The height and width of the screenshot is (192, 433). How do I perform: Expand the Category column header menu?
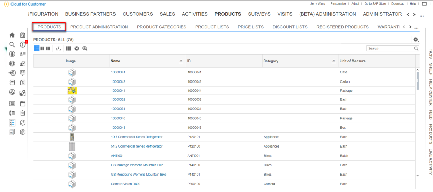click(333, 61)
